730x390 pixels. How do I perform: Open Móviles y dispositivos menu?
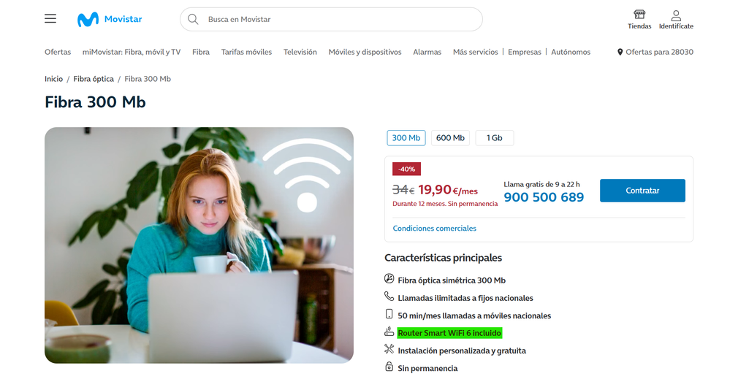365,52
